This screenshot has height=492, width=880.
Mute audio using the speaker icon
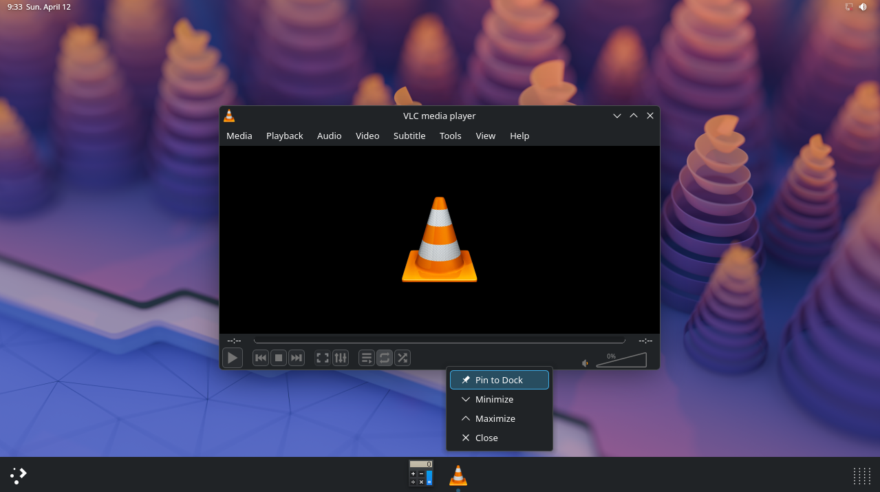click(585, 363)
